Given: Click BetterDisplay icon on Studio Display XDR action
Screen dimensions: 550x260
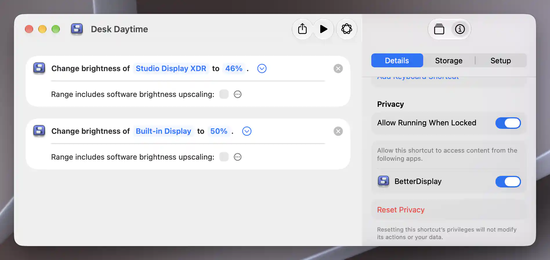Looking at the screenshot, I should coord(39,68).
